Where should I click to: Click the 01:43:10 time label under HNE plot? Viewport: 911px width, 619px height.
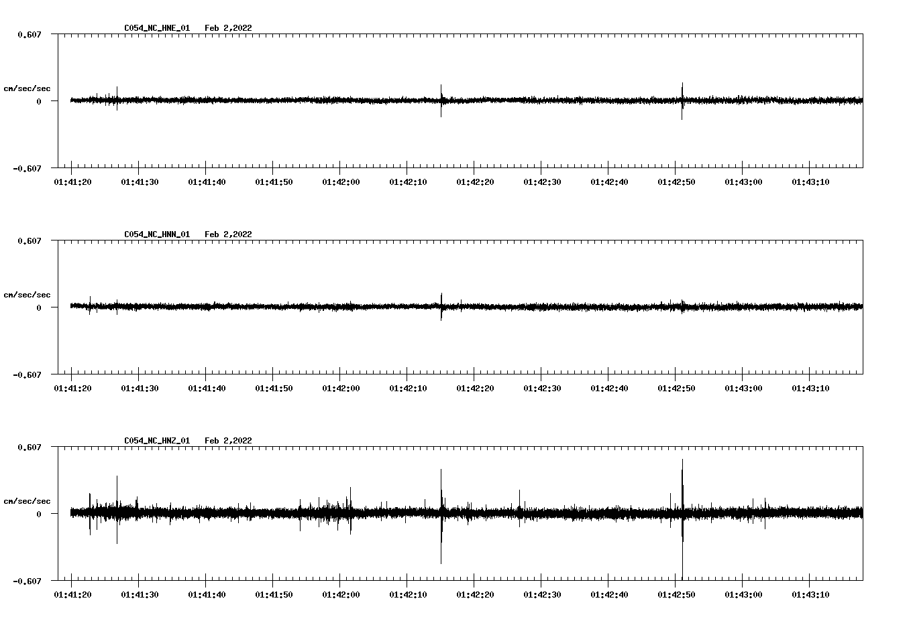(810, 182)
